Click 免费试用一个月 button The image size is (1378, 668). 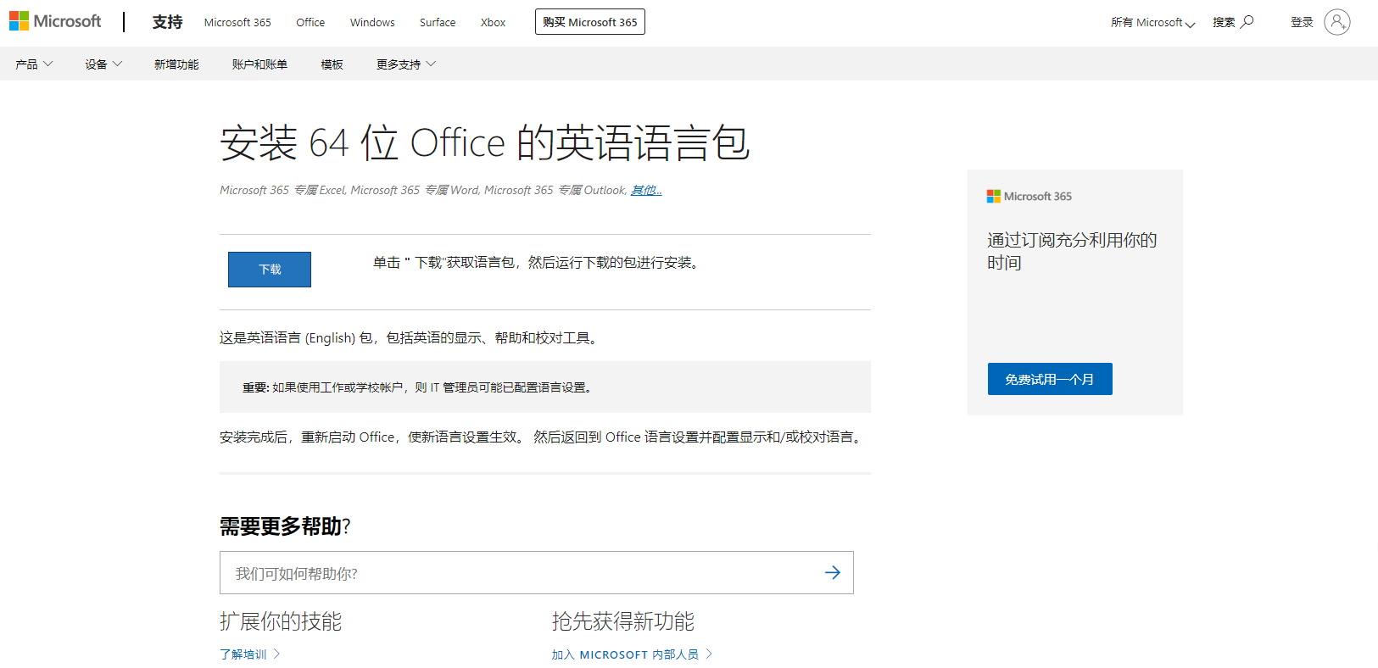click(x=1050, y=379)
